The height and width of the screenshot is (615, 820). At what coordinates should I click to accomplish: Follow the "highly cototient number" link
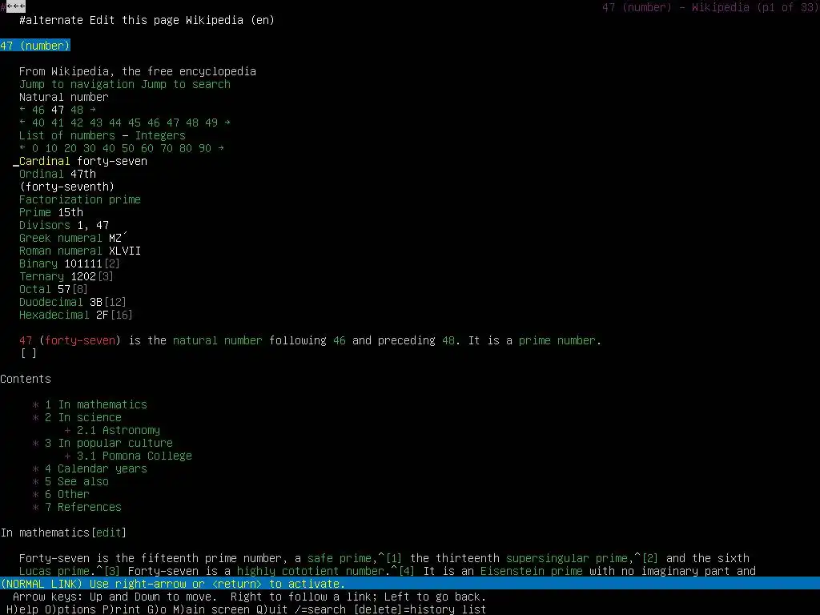311,571
